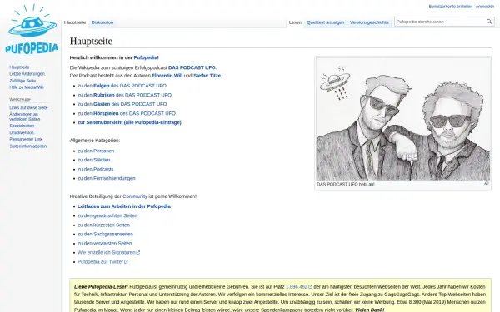
Task: Open zu den gewünschten Seiten
Action: [x=107, y=215]
